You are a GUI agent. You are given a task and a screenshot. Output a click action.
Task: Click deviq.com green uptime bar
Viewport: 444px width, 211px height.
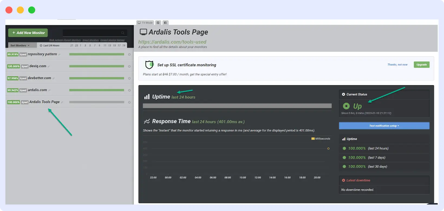coord(97,66)
